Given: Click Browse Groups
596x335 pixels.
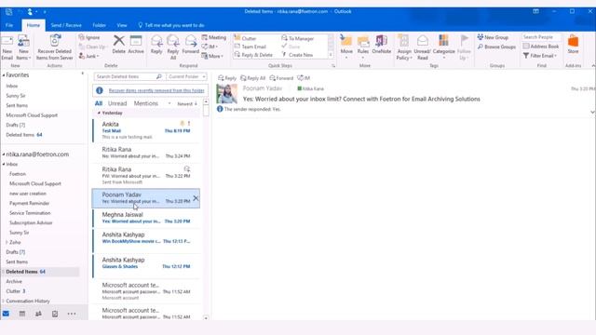Looking at the screenshot, I should click(x=496, y=47).
